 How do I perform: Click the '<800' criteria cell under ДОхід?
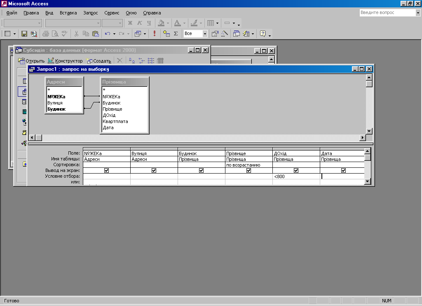[296, 176]
